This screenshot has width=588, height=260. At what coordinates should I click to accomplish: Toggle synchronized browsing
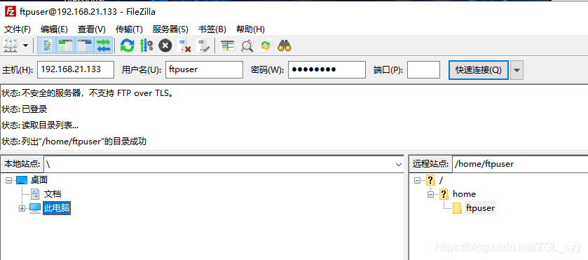click(266, 46)
